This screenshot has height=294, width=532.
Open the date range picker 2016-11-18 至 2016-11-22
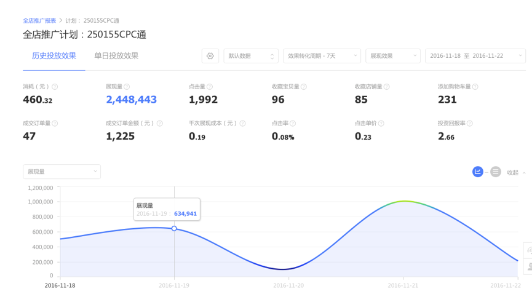(x=475, y=56)
